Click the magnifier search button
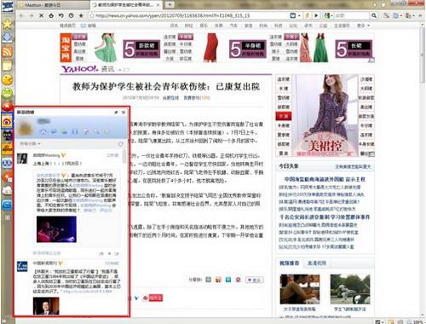The image size is (426, 324). (x=374, y=15)
